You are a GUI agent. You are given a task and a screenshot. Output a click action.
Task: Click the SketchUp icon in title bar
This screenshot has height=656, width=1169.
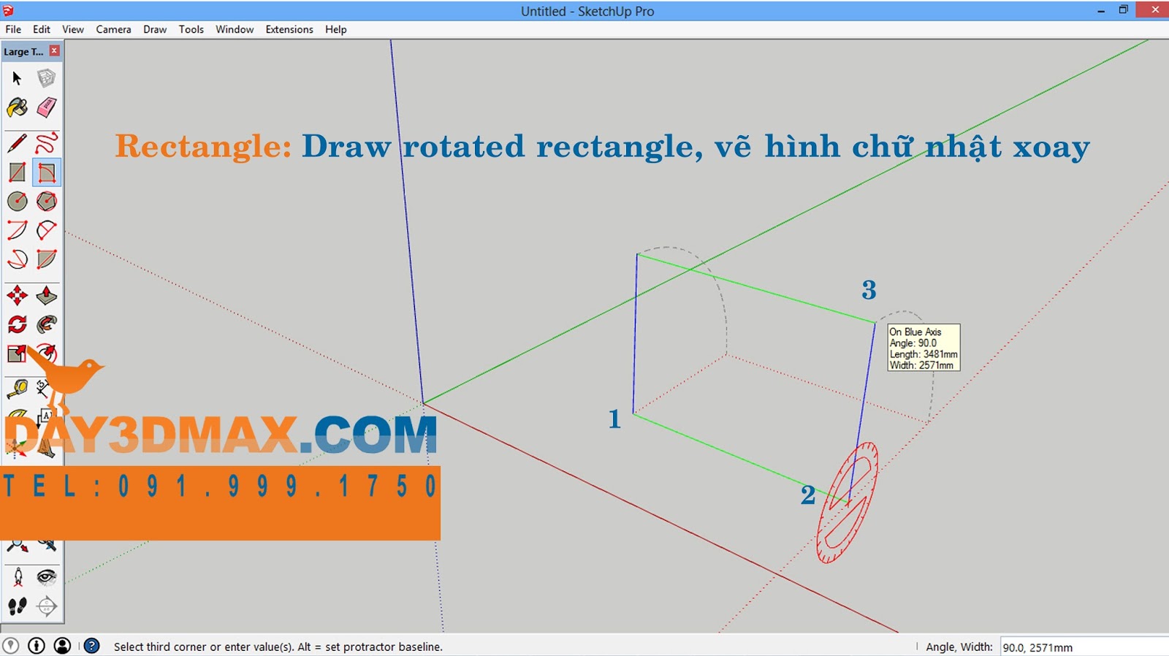point(9,10)
